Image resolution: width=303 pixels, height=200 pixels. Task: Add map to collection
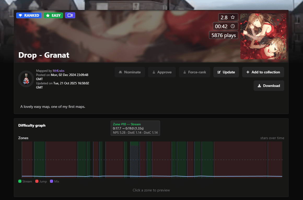(263, 72)
